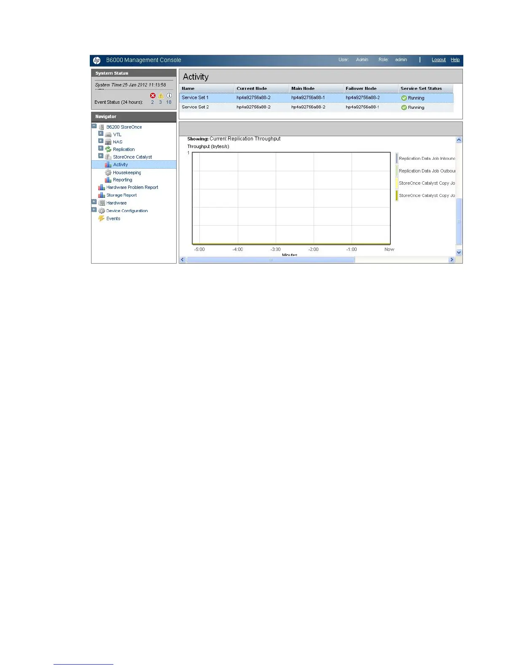Click the StoreOnce Catalyst icon
Screen dimensions: 516x668
tap(108, 157)
